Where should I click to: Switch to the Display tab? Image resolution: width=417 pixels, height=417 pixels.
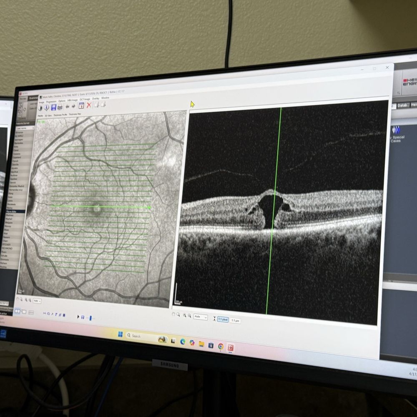coord(40,116)
